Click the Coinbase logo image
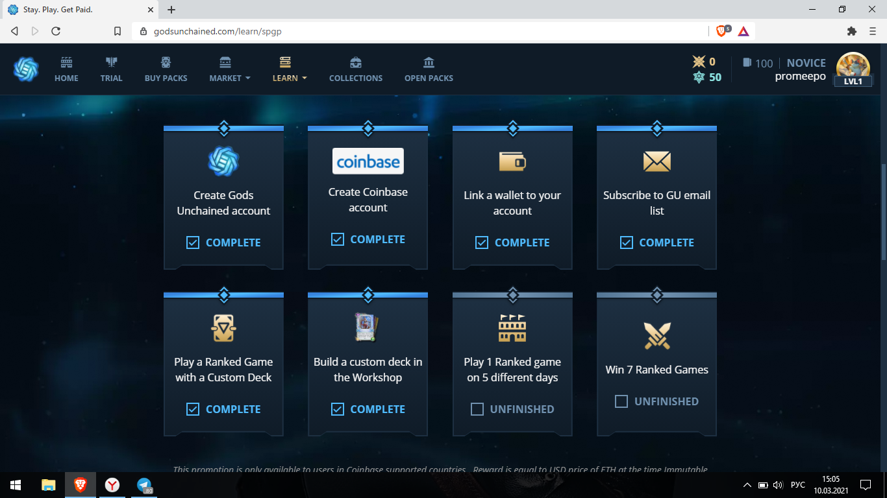 368,161
